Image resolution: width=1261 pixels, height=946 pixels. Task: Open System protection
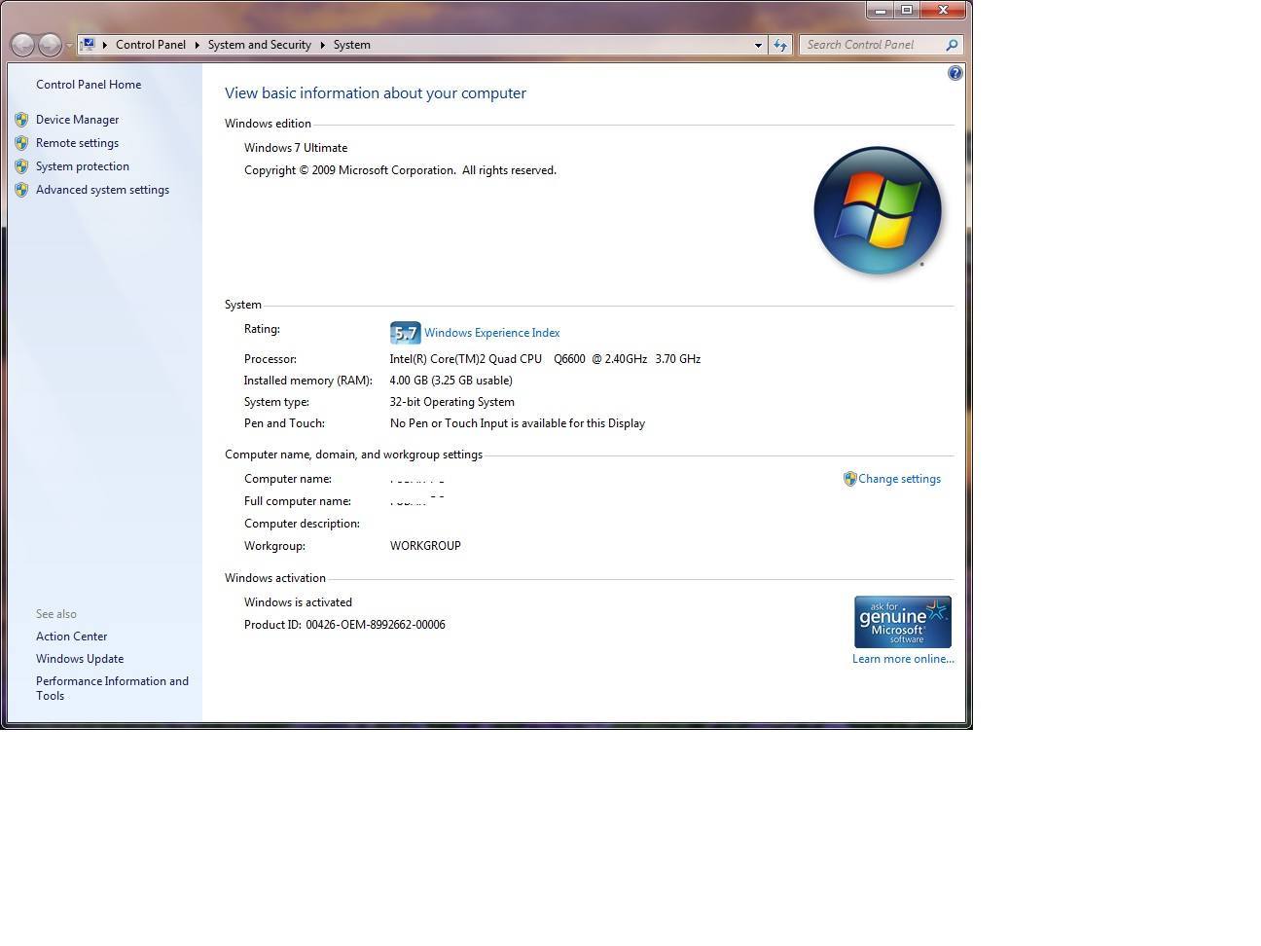tap(83, 166)
